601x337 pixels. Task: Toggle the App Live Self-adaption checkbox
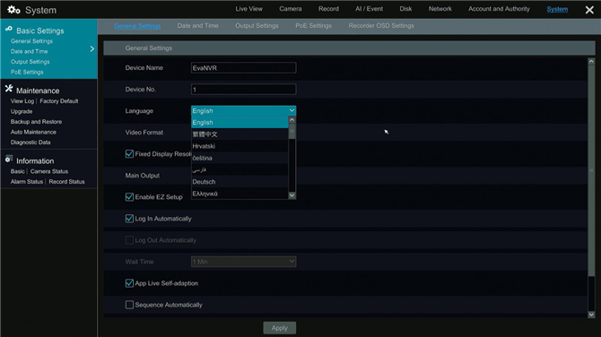click(129, 283)
